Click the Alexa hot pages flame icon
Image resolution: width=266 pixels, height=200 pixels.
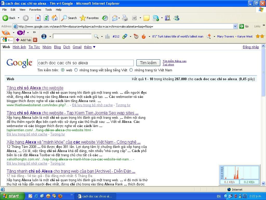click(x=143, y=36)
